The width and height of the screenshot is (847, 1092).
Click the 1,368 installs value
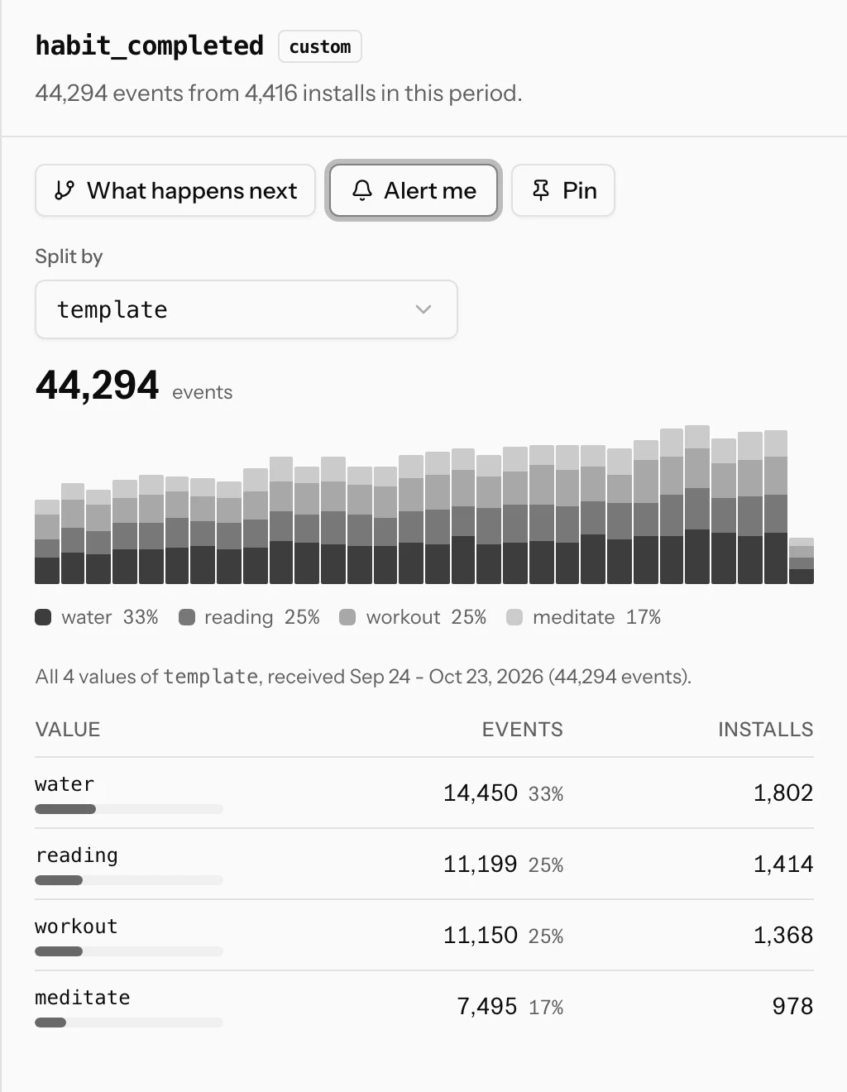tap(783, 936)
